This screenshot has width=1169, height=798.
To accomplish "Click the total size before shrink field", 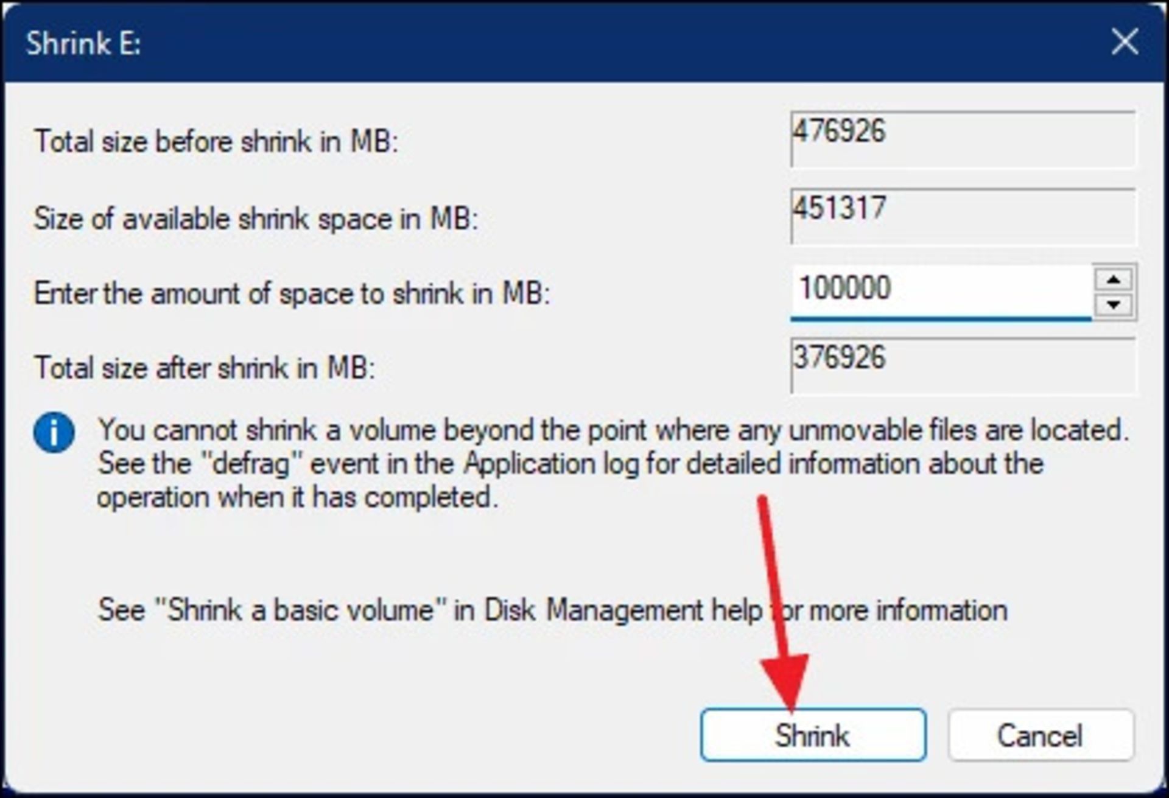I will pyautogui.click(x=962, y=139).
